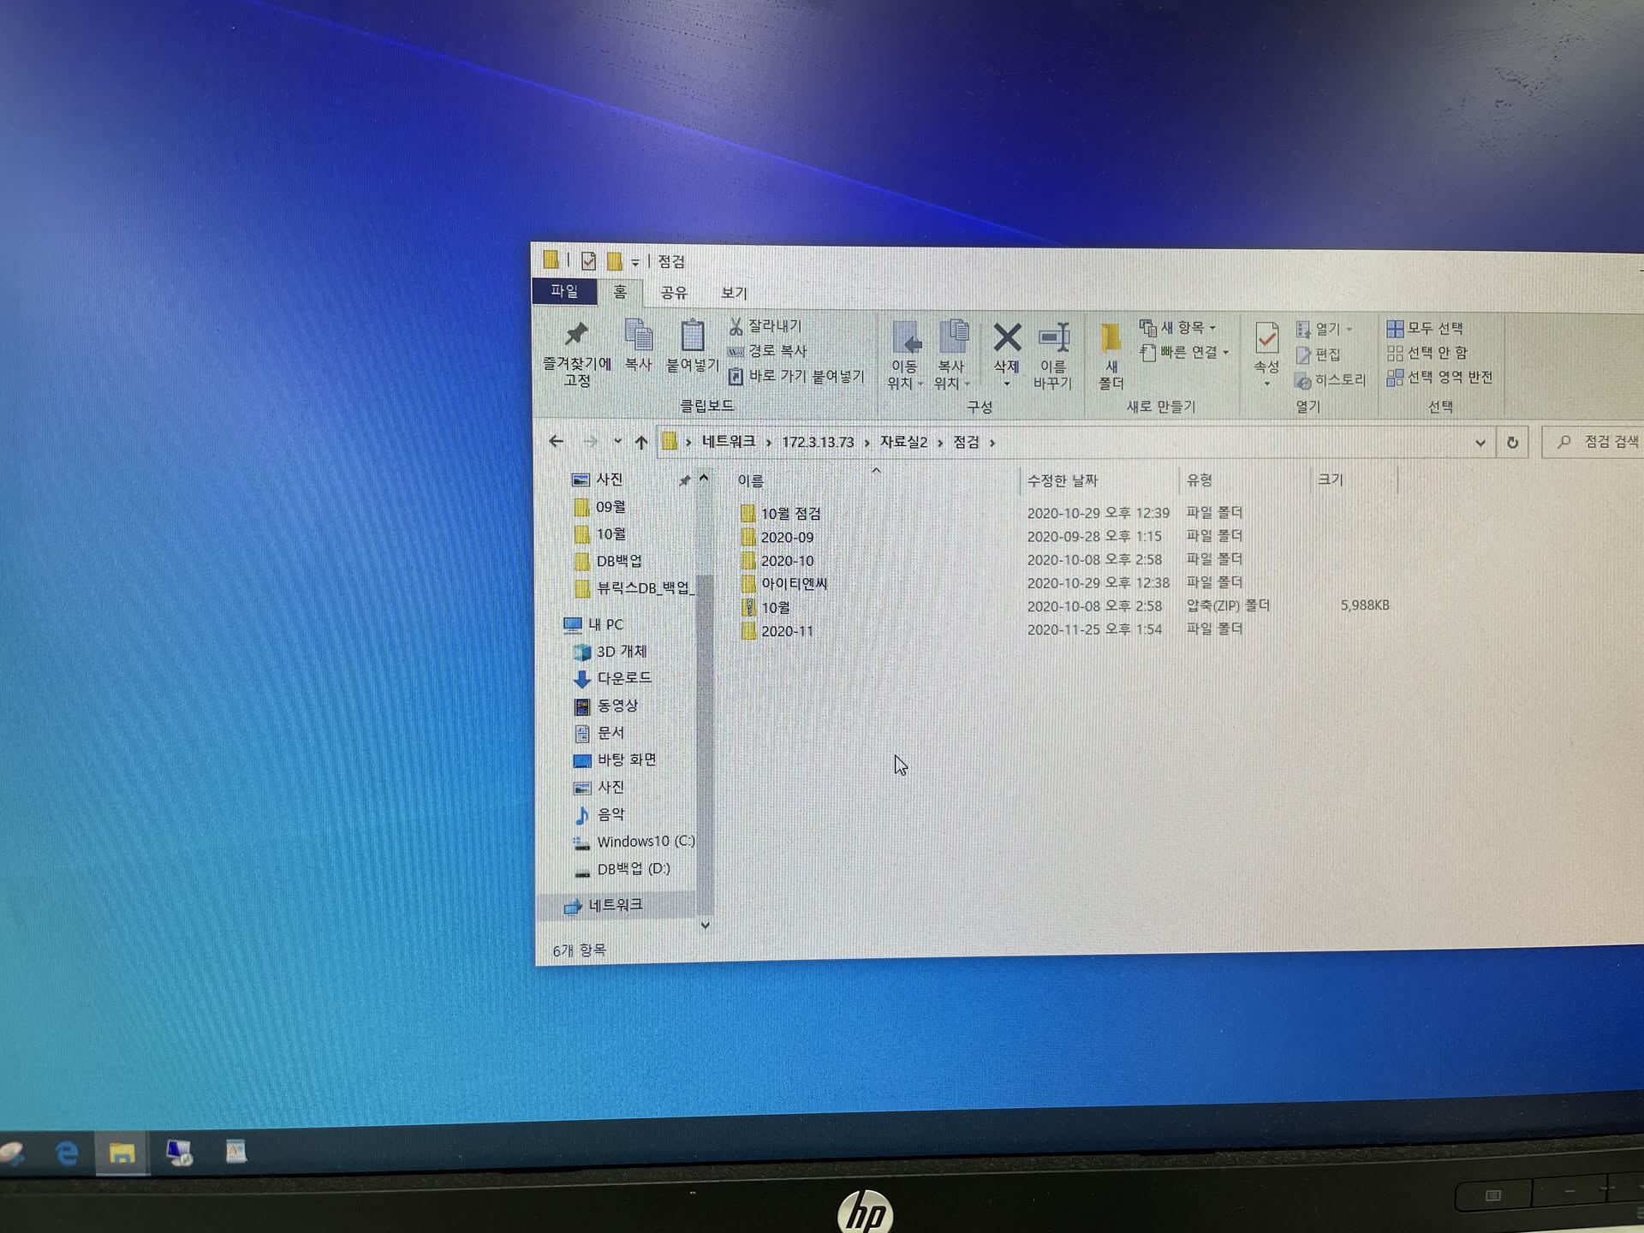1644x1233 pixels.
Task: Click Invert Selection (선택 영역 반전)
Action: [x=1439, y=378]
